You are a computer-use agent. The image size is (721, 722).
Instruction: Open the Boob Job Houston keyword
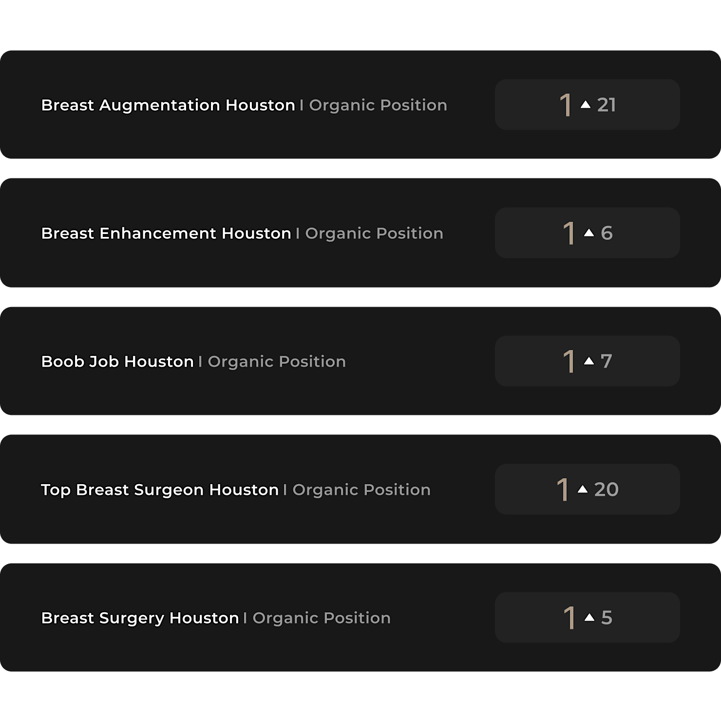tap(117, 361)
